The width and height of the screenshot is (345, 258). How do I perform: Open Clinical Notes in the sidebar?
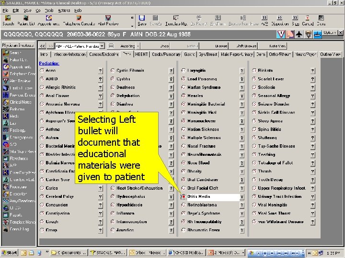tap(17, 102)
